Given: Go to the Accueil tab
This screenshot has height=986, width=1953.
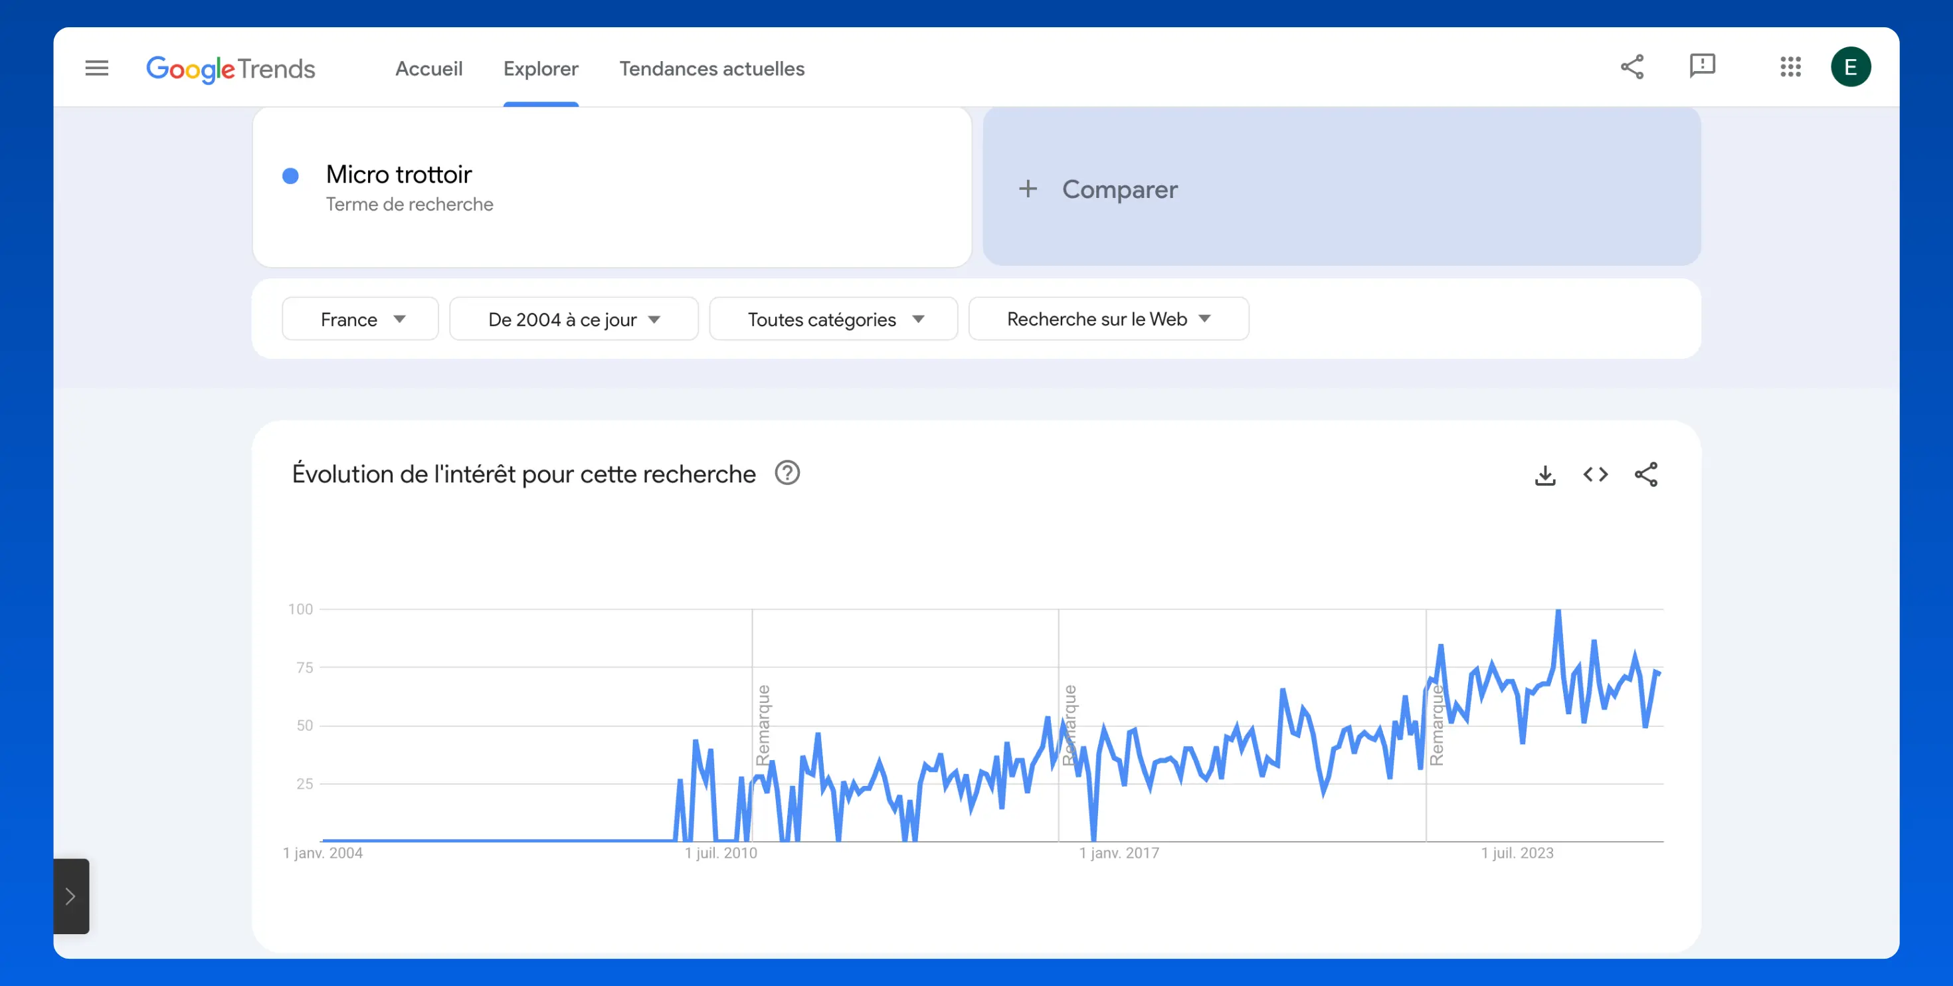Looking at the screenshot, I should (x=428, y=69).
